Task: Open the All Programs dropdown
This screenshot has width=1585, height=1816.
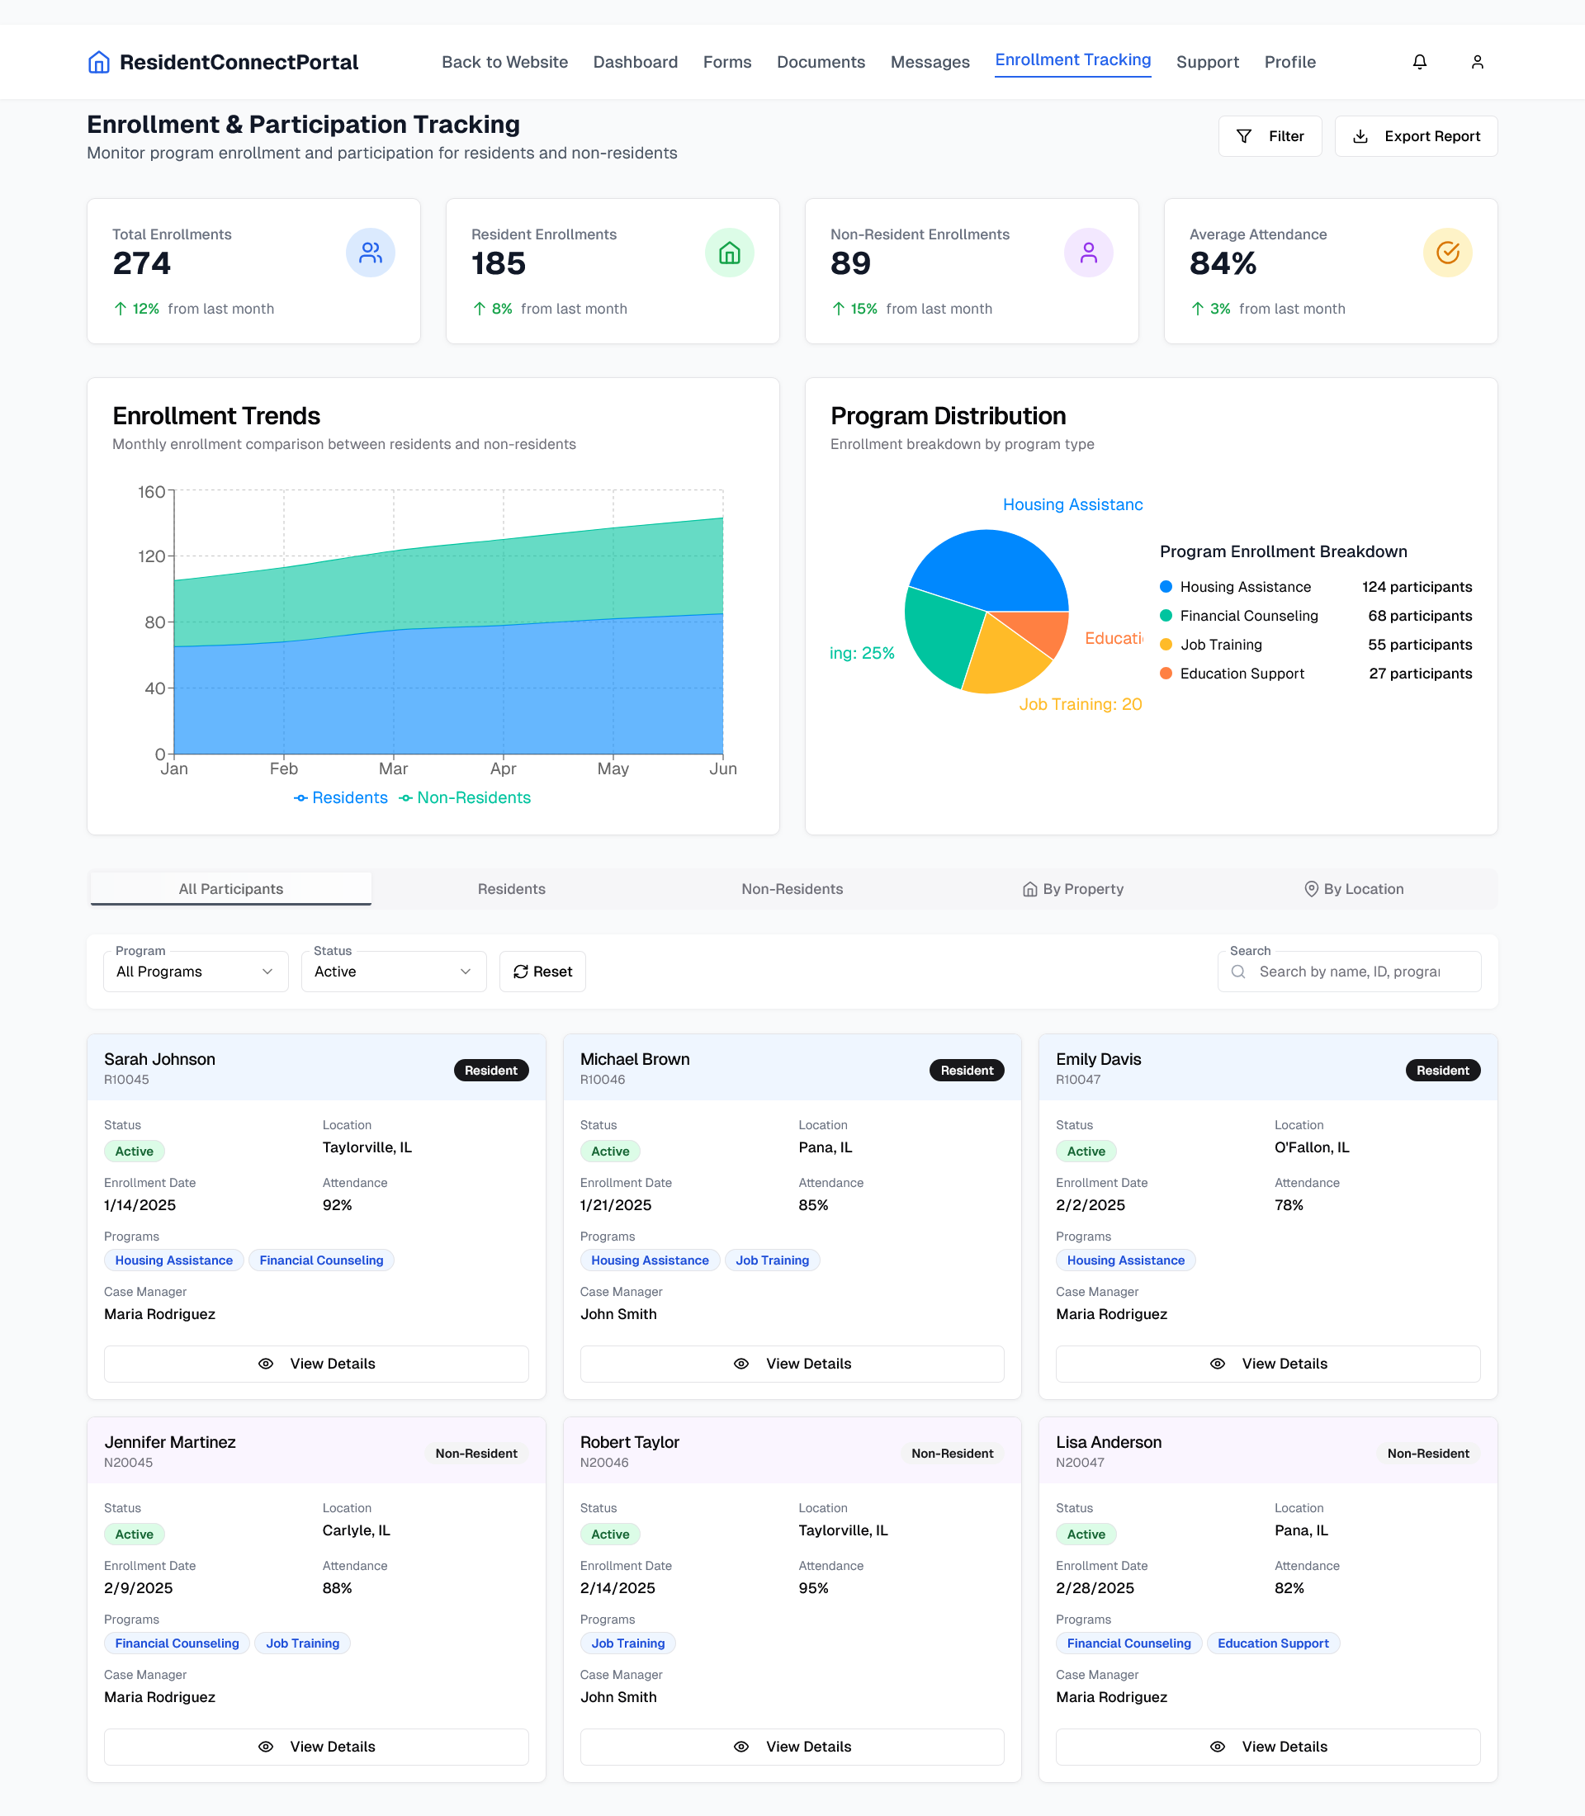Action: tap(196, 972)
